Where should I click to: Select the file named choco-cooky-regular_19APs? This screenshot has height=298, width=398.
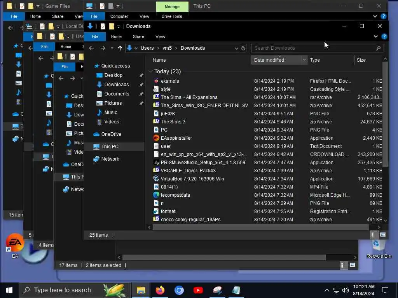click(190, 220)
